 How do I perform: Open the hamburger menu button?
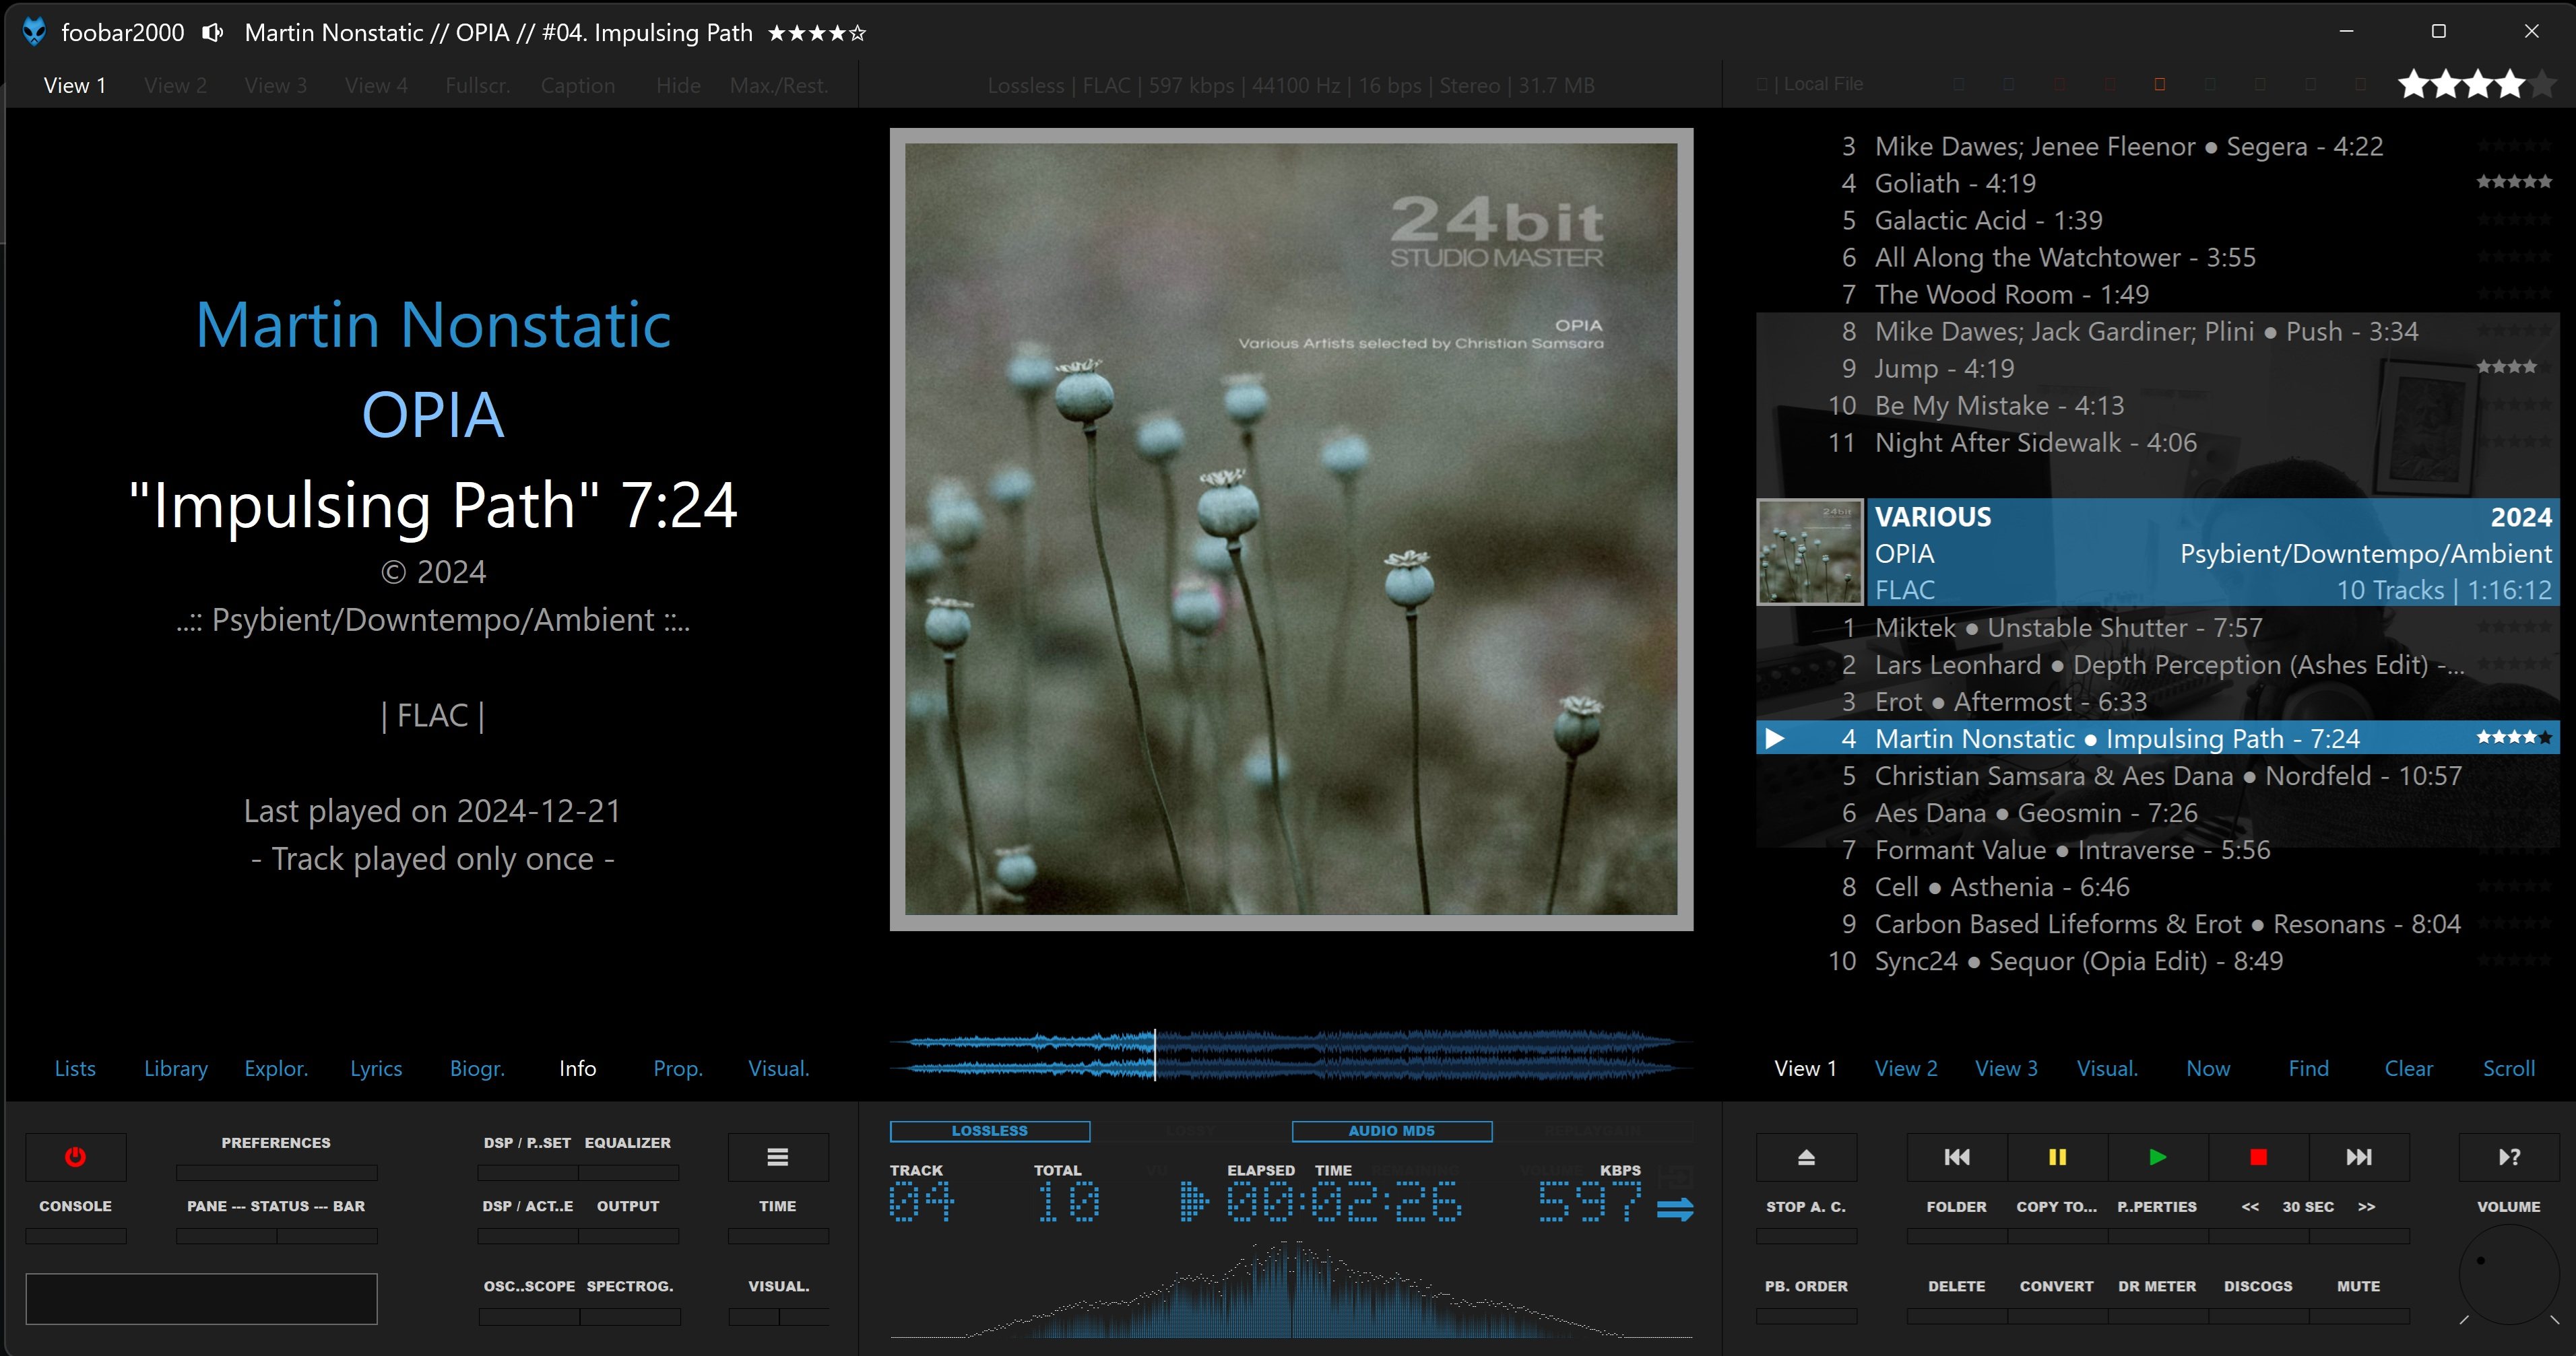(x=778, y=1157)
